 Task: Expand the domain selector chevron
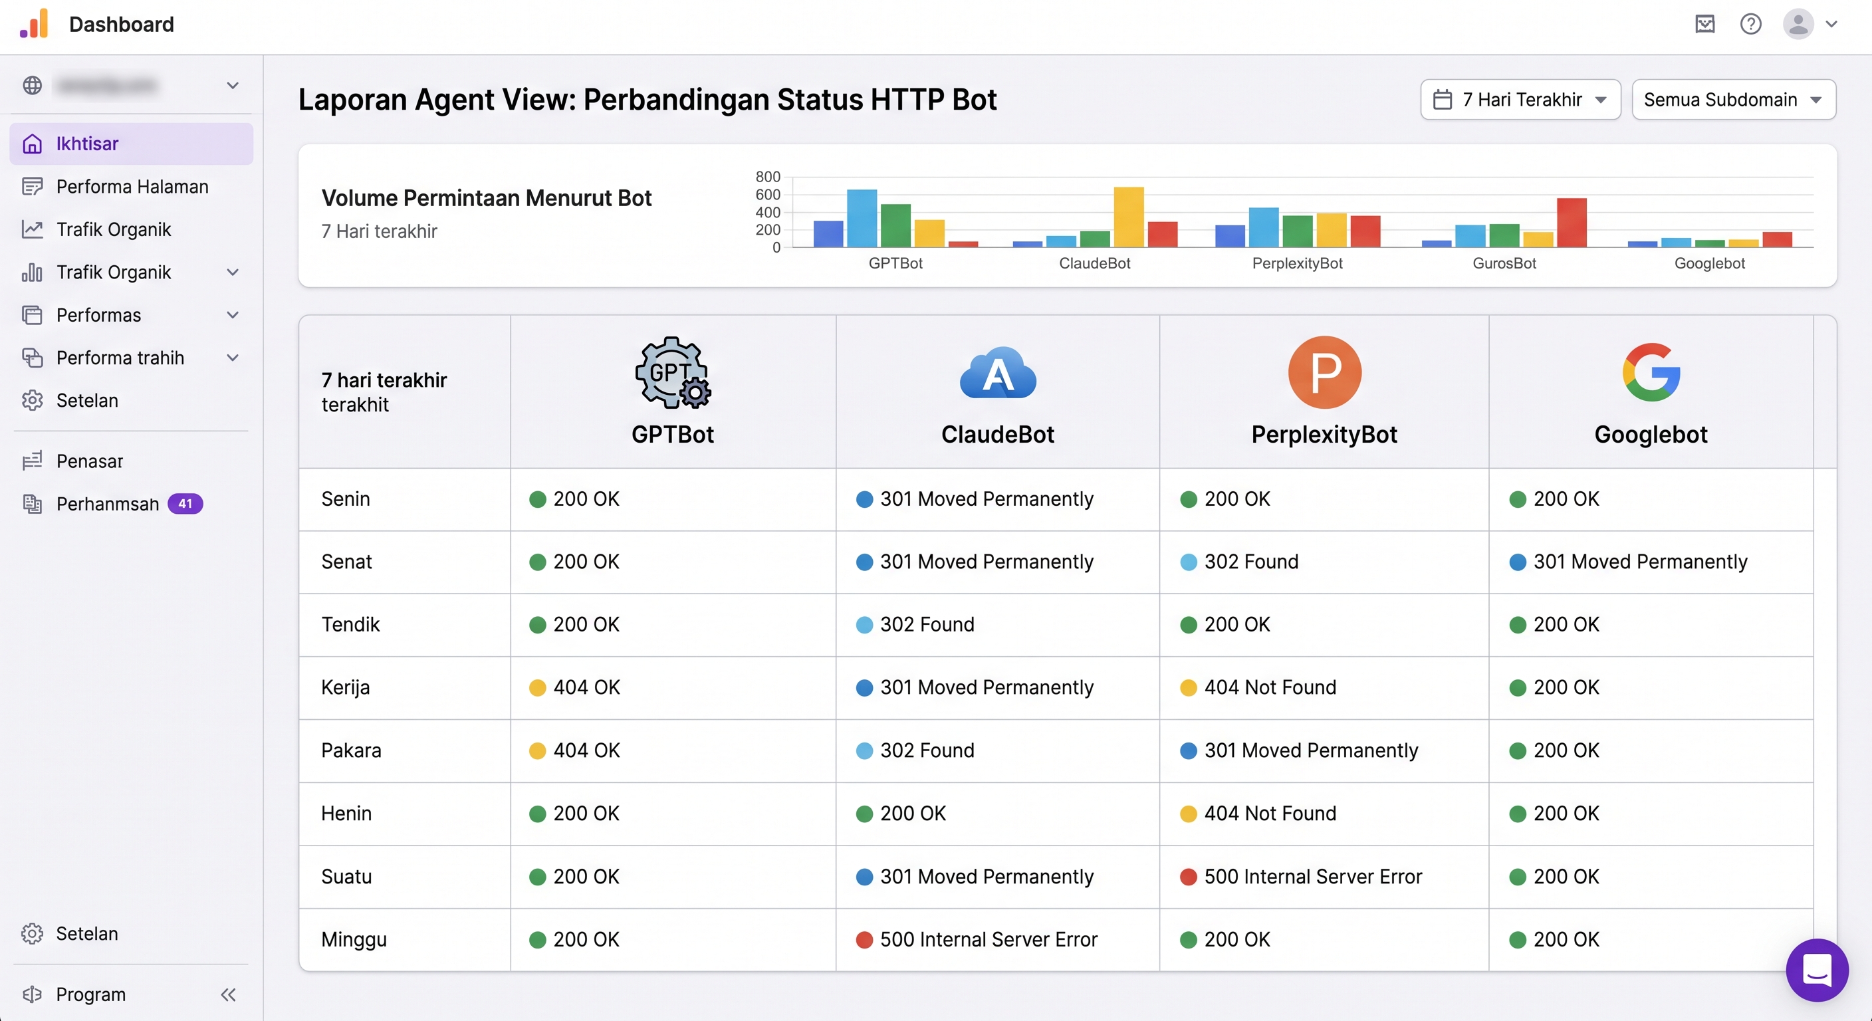pyautogui.click(x=233, y=85)
